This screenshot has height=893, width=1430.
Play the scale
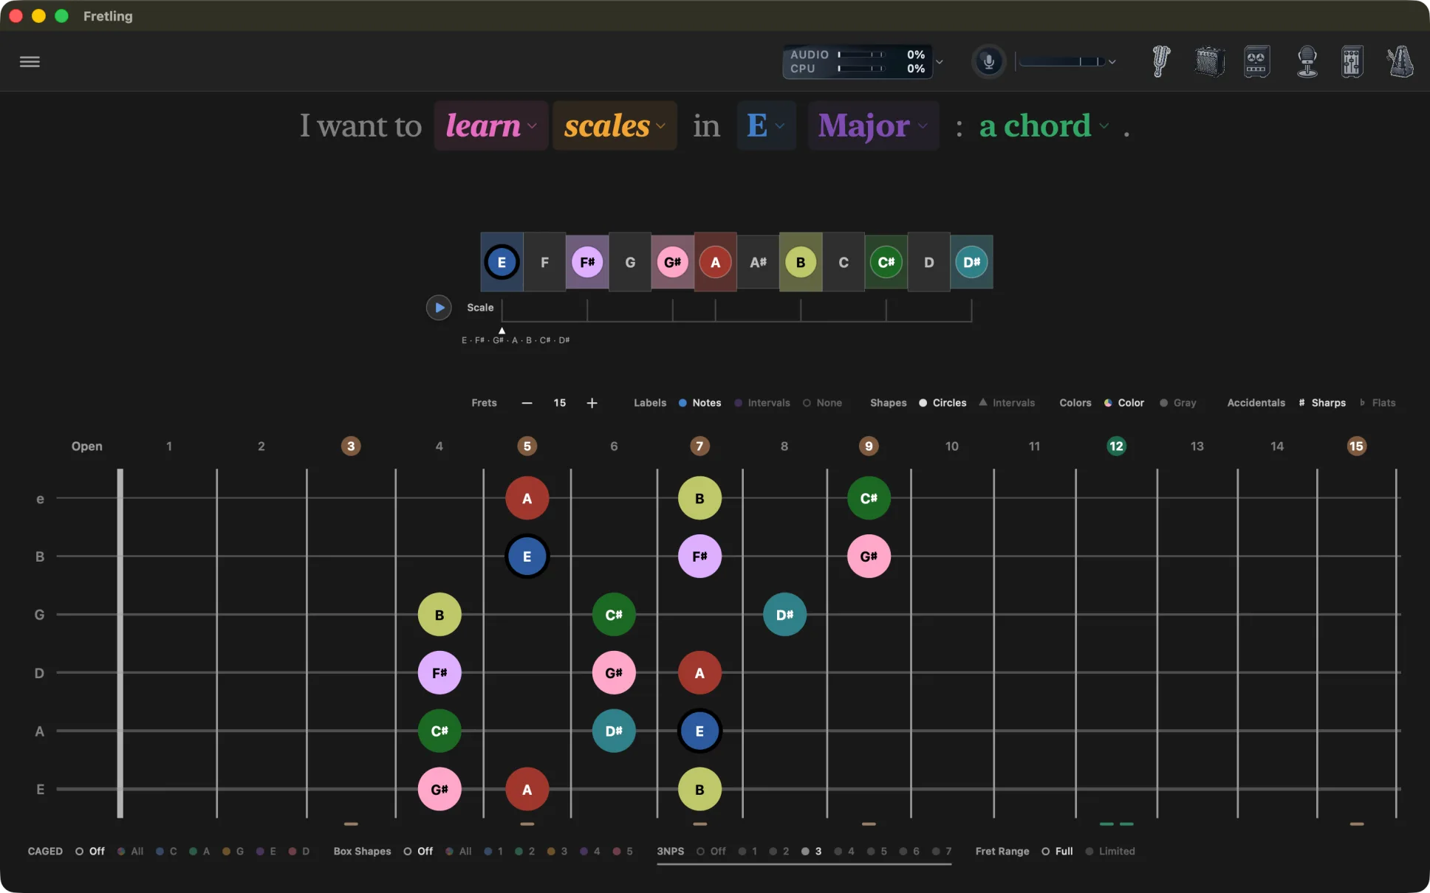pyautogui.click(x=439, y=307)
